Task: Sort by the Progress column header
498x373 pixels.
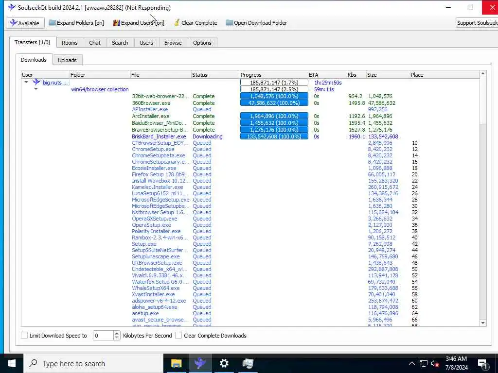Action: (274, 75)
